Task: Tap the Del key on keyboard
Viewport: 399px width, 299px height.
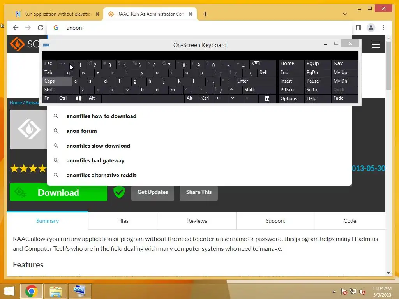Action: 267,72
